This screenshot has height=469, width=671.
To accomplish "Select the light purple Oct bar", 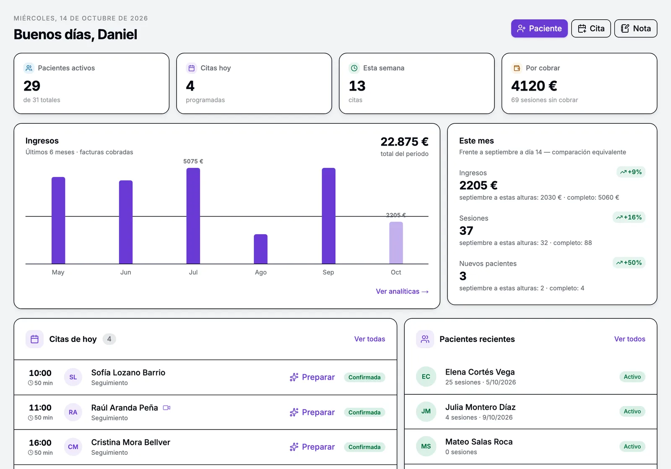I will point(396,243).
